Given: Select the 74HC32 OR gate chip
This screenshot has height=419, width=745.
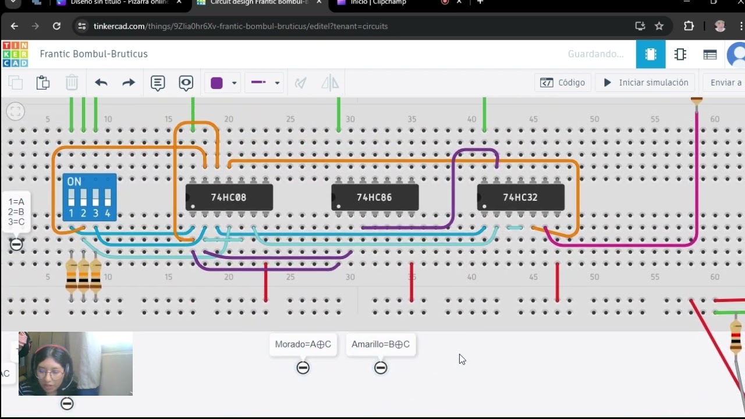Looking at the screenshot, I should click(x=520, y=197).
